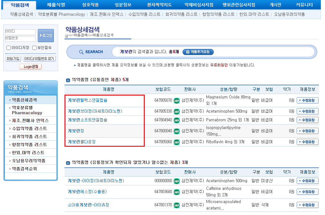Select 향정의약품 리스트 in submenu bar
Viewport: 325px width, 215px height.
[x=219, y=14]
